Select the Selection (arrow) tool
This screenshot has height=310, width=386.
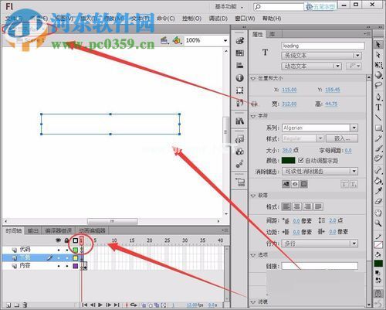[378, 45]
